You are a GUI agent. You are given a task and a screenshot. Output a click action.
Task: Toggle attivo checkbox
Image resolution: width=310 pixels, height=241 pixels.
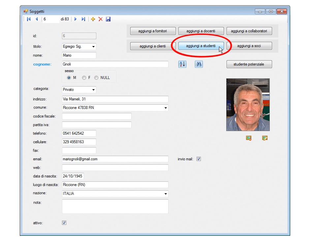click(x=64, y=223)
